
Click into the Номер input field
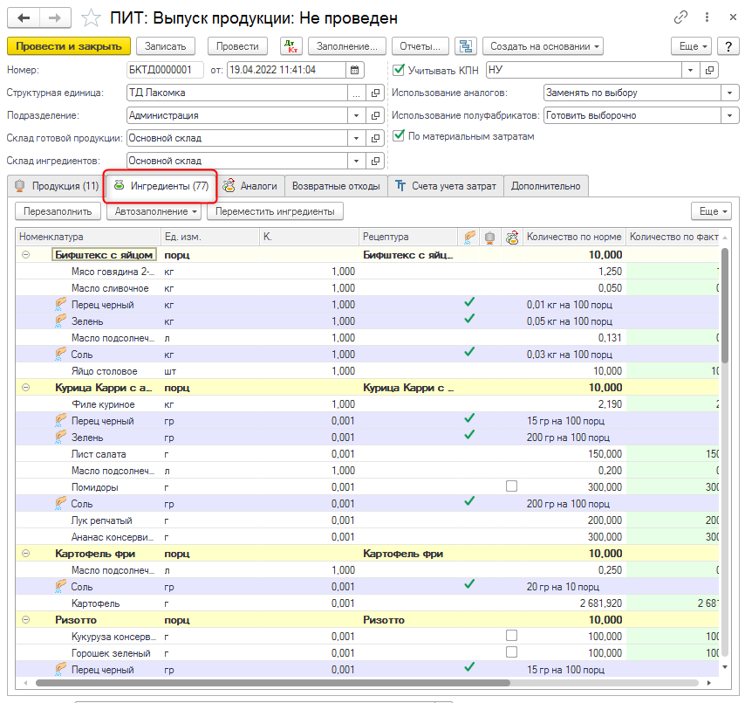point(165,70)
